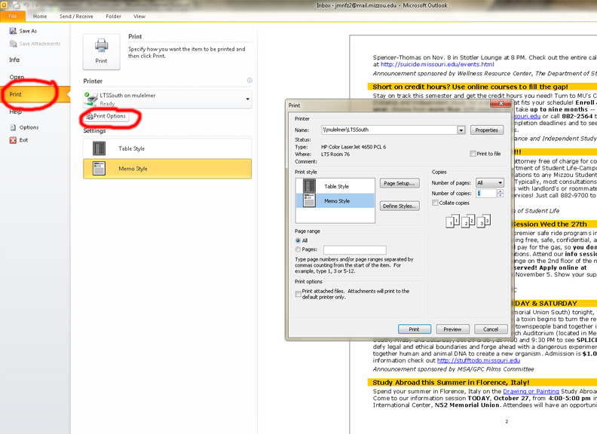
Task: Open the LTSSouth printer selector dropdown
Action: point(247,99)
